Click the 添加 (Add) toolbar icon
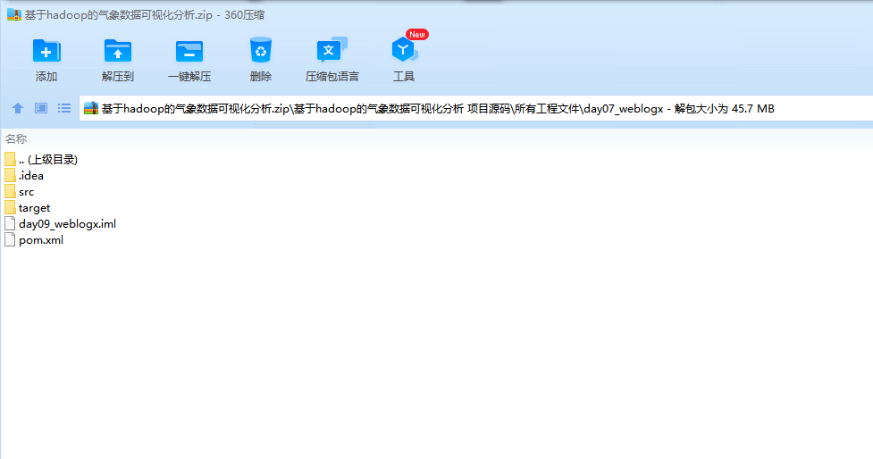The image size is (873, 459). coord(46,51)
